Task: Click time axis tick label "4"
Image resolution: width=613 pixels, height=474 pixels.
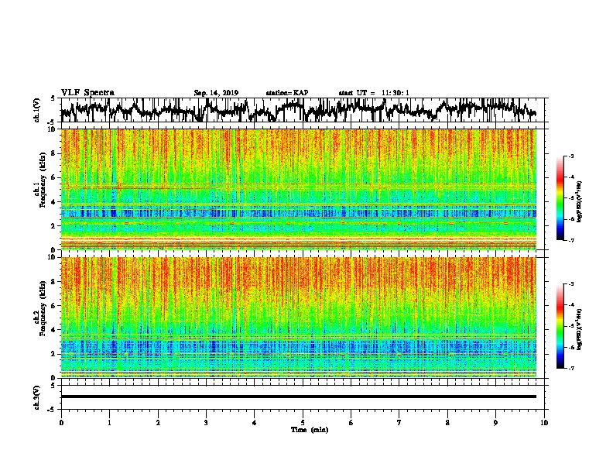Action: coord(255,422)
